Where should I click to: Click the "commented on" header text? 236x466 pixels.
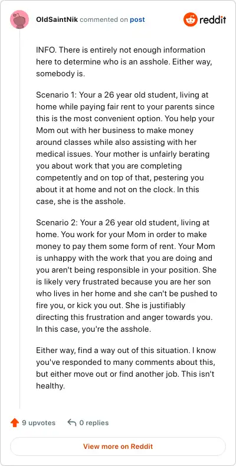coord(104,20)
